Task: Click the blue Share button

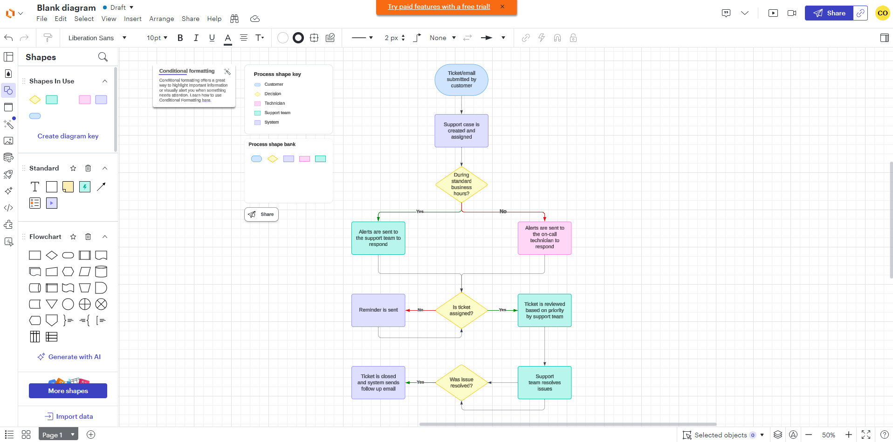Action: (x=829, y=13)
